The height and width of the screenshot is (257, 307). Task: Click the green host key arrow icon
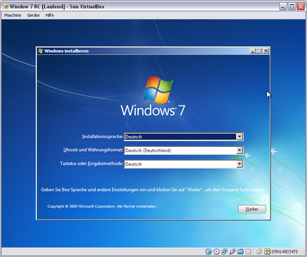pos(268,252)
